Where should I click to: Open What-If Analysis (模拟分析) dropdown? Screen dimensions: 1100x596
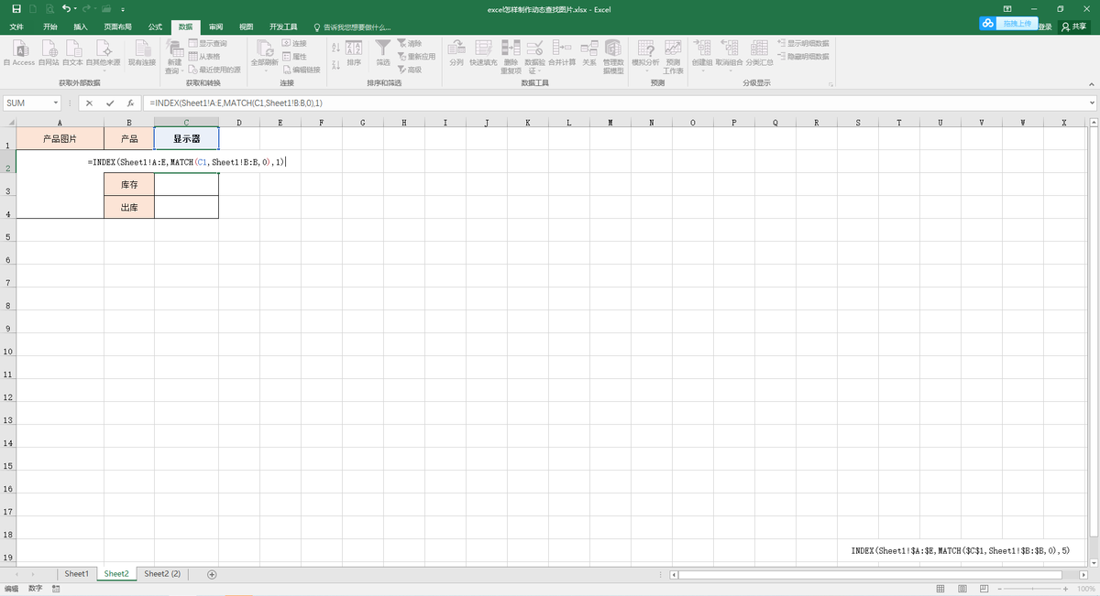tap(645, 55)
